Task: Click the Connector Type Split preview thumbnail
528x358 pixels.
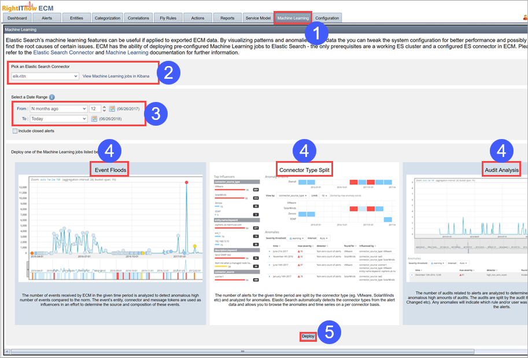Action: 304,228
